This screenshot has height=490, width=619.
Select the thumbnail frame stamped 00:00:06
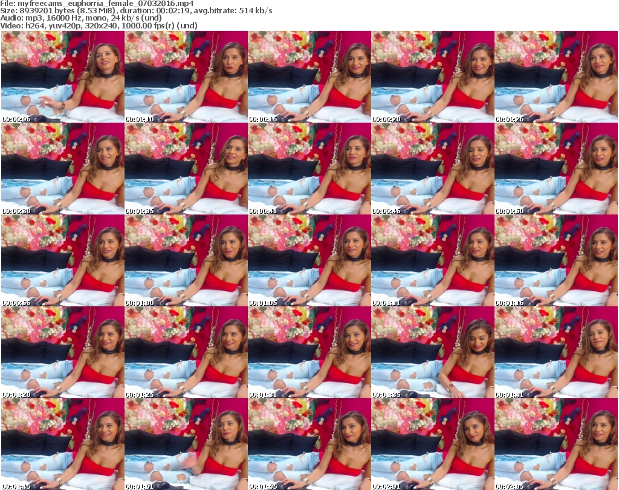pyautogui.click(x=63, y=77)
